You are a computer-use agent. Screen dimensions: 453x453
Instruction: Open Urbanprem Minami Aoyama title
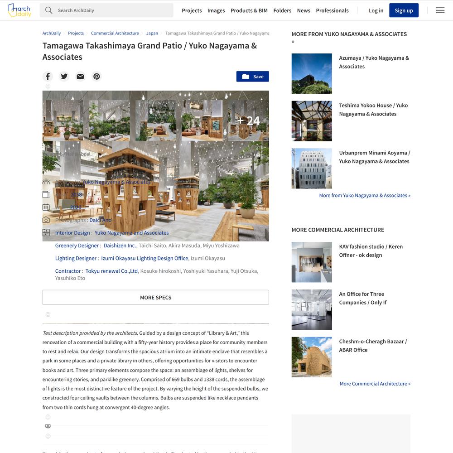click(x=375, y=157)
